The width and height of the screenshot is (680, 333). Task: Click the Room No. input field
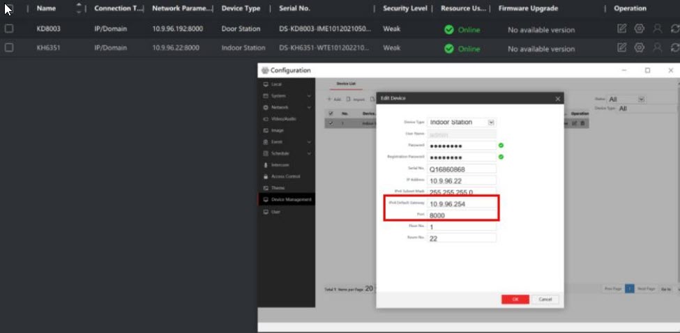click(461, 238)
